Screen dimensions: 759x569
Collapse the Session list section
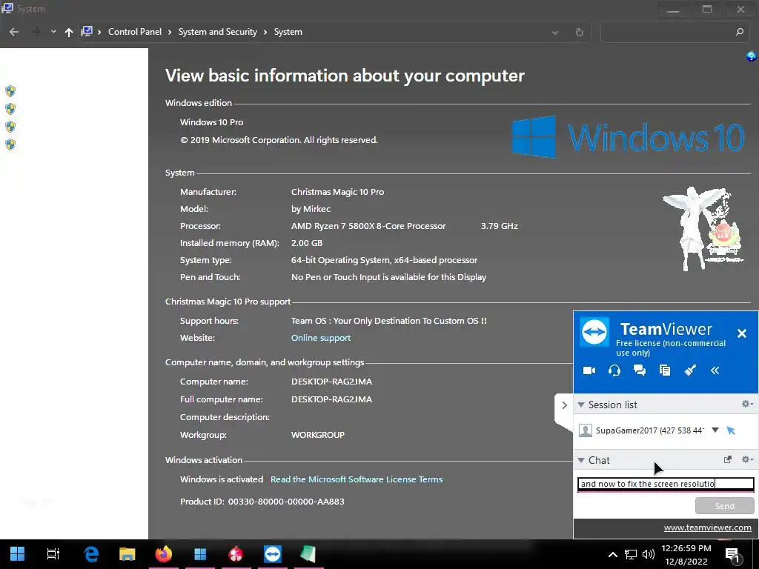(x=581, y=405)
